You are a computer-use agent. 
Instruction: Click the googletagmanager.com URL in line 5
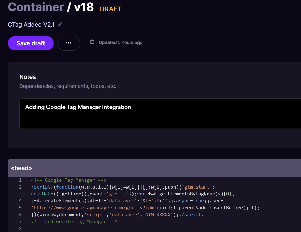click(x=94, y=208)
